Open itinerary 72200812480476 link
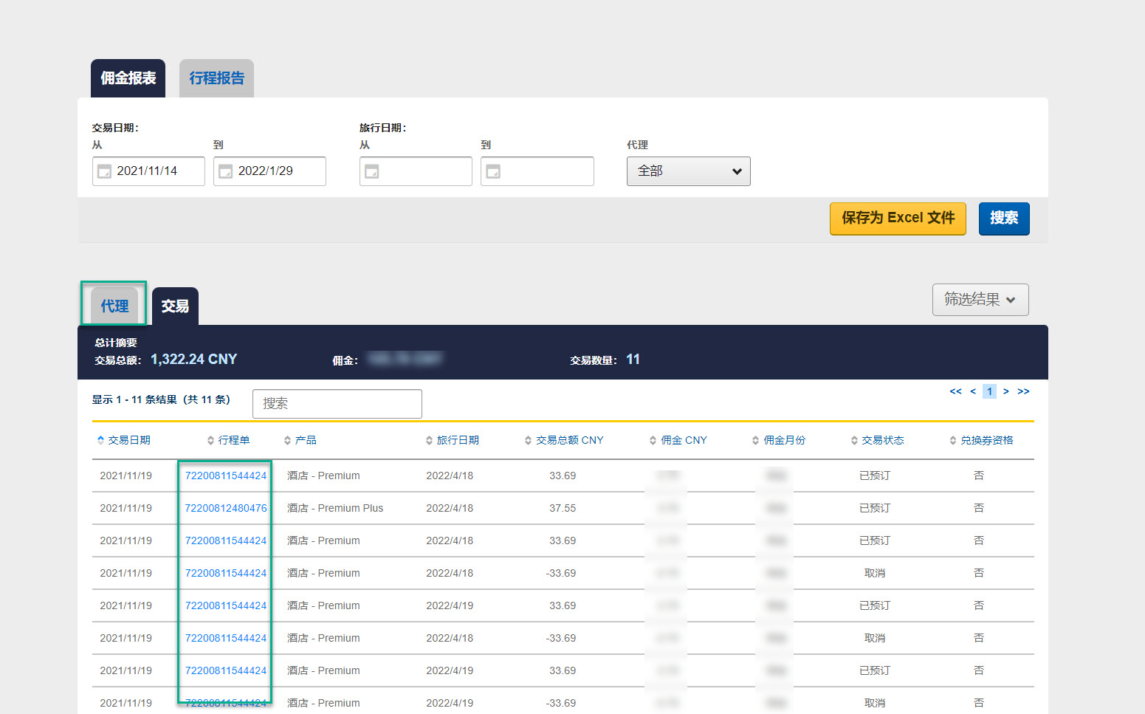Screen dimensions: 1145x714 tap(226, 508)
